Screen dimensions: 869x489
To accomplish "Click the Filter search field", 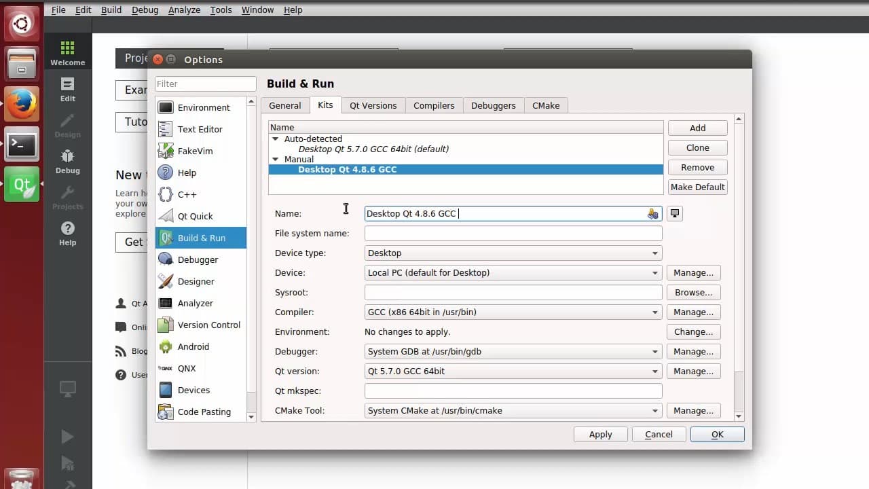I will [206, 84].
